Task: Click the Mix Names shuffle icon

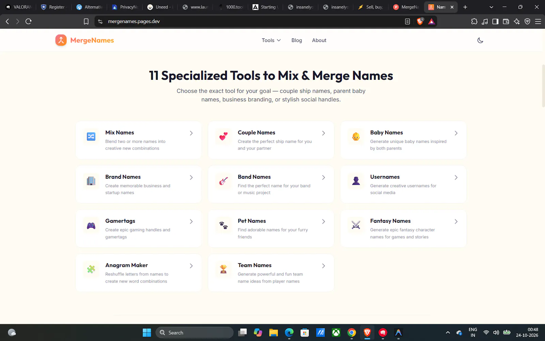Action: pos(91,136)
